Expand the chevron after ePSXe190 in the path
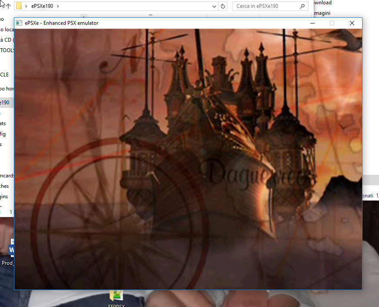Image resolution: width=379 pixels, height=307 pixels. coord(58,6)
